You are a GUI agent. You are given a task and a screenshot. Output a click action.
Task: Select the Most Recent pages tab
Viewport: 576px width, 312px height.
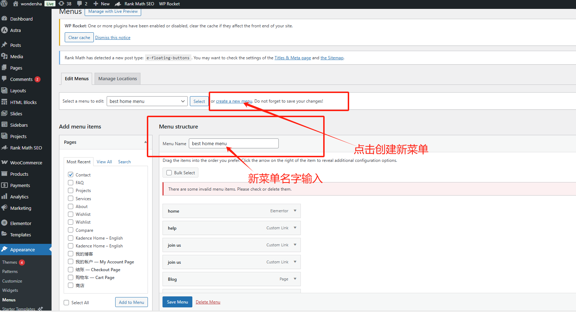click(79, 162)
